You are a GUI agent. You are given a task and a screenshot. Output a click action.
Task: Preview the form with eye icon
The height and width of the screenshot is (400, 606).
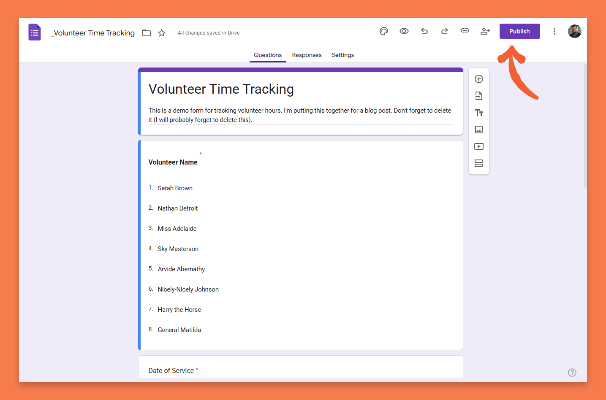click(x=404, y=31)
